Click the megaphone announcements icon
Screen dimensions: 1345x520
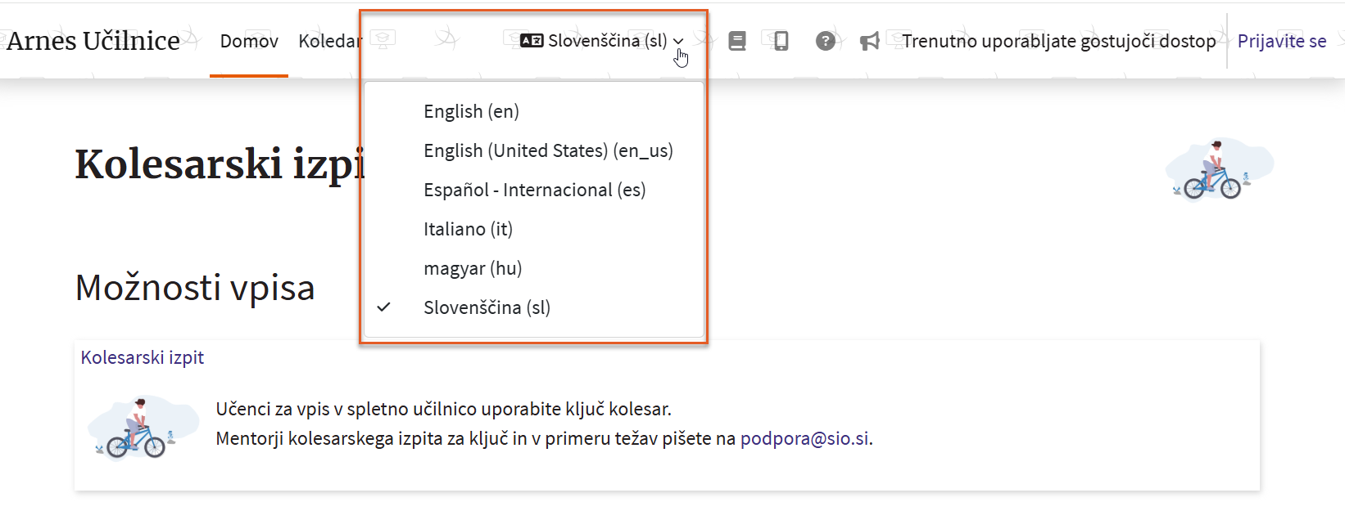point(869,41)
